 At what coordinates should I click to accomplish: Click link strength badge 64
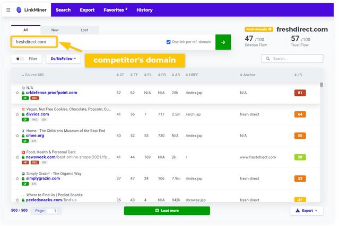pyautogui.click(x=300, y=114)
